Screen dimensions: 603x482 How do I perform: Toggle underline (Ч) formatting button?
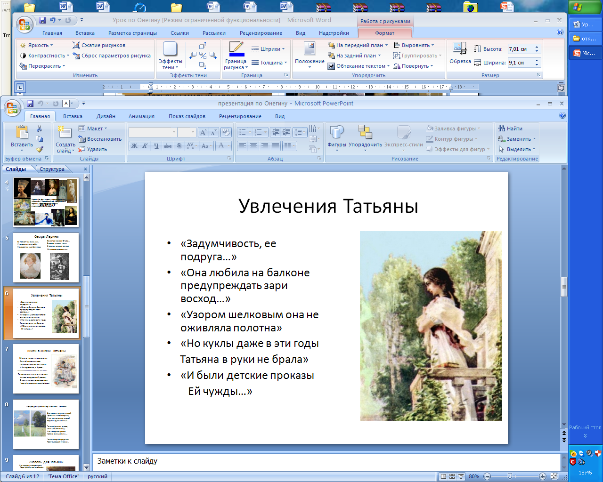click(156, 146)
